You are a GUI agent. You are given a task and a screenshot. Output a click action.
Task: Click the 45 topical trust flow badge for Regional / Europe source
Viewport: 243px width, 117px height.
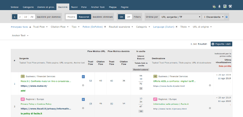(x=23, y=99)
